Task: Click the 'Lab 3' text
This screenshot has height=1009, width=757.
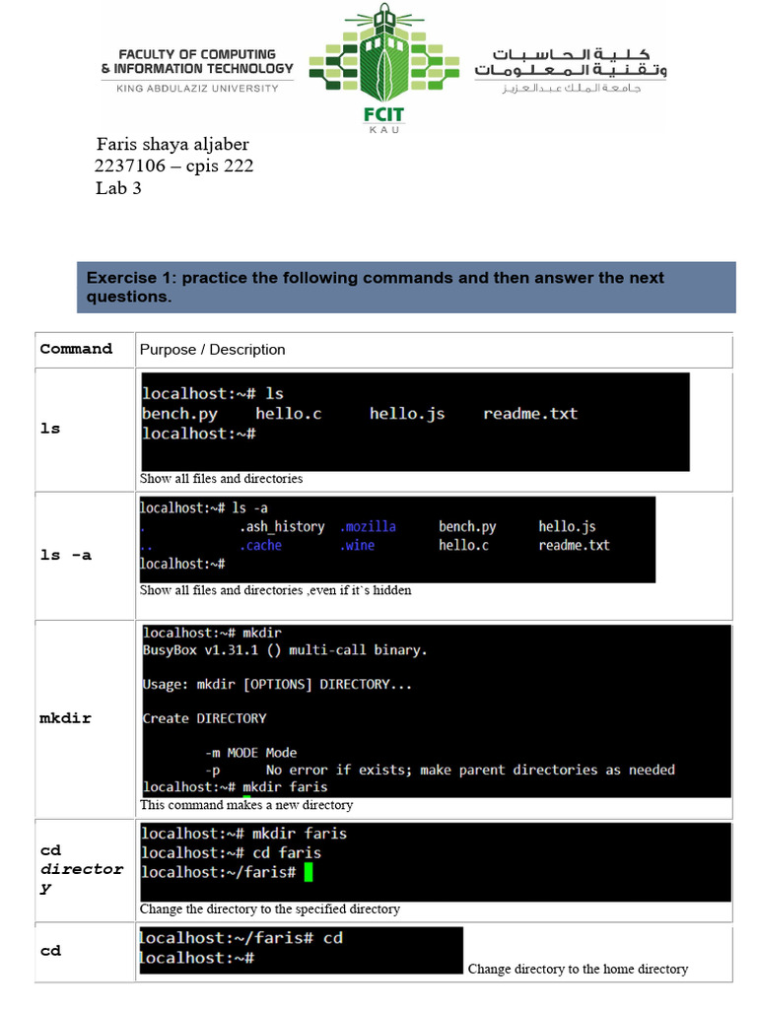Action: 118,188
